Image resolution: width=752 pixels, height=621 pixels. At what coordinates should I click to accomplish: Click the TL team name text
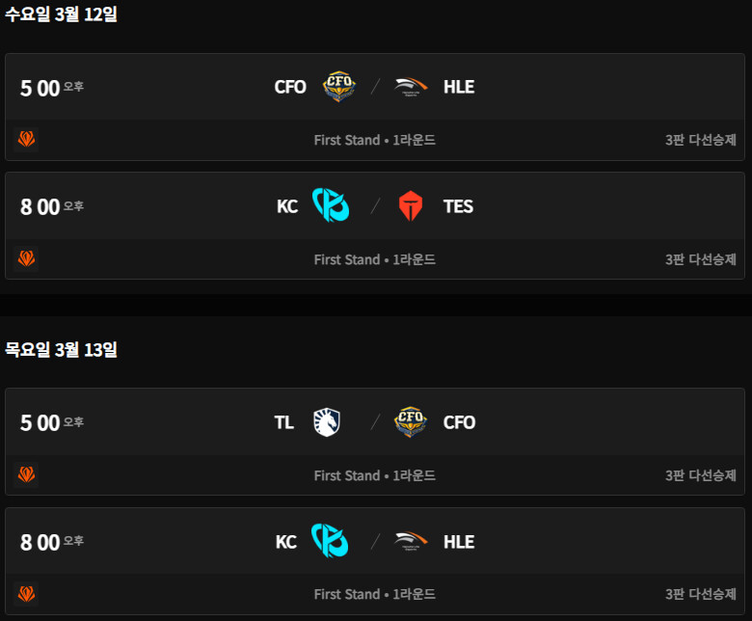[x=284, y=422]
